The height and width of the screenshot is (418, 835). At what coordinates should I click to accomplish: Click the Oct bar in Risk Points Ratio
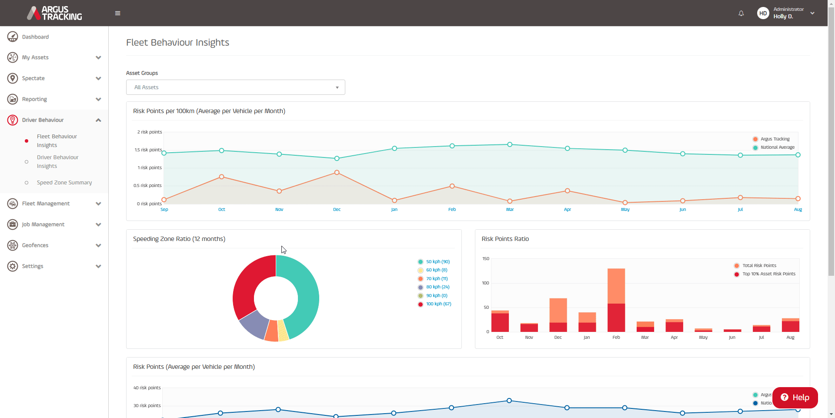click(x=500, y=321)
